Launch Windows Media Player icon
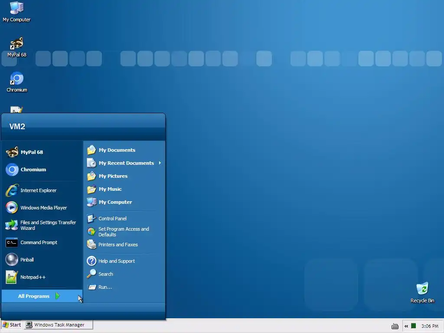This screenshot has width=444, height=333. [12, 208]
